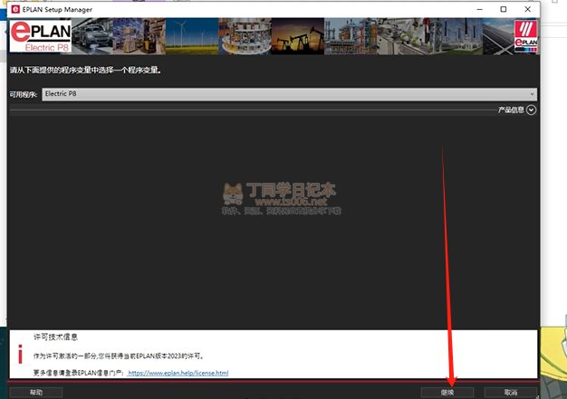Viewport: 567px width, 399px height.
Task: Click the red information icon in license panel
Action: (x=20, y=354)
